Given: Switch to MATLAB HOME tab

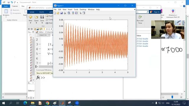Looking at the screenshot, I should click(x=32, y=12).
